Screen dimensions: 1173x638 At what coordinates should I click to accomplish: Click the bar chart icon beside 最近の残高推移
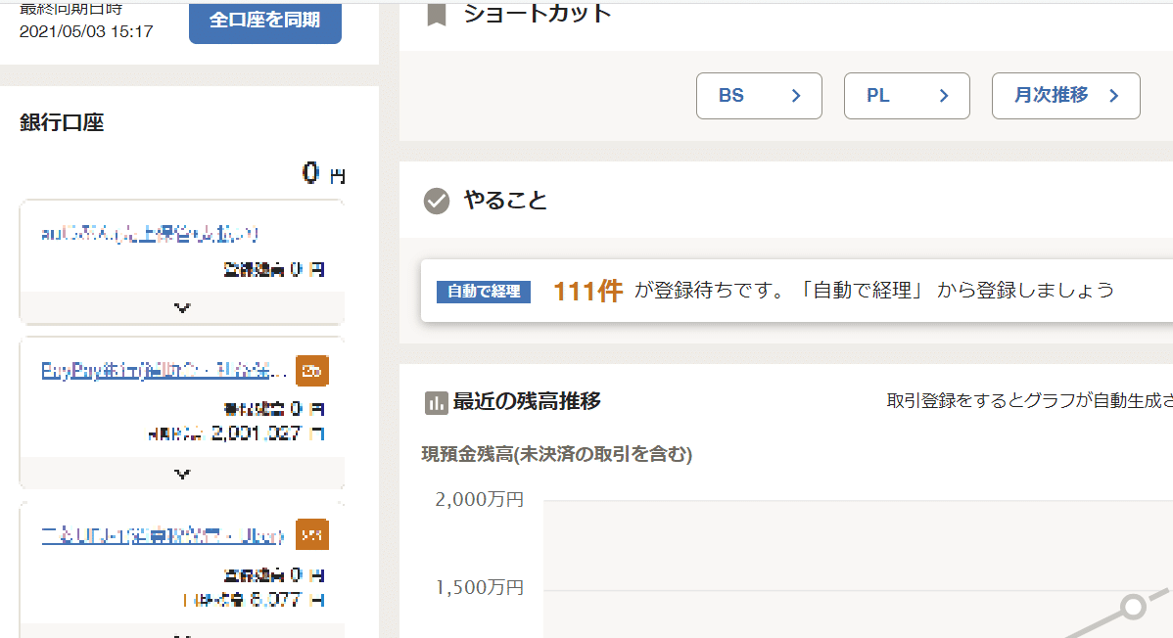pyautogui.click(x=436, y=402)
